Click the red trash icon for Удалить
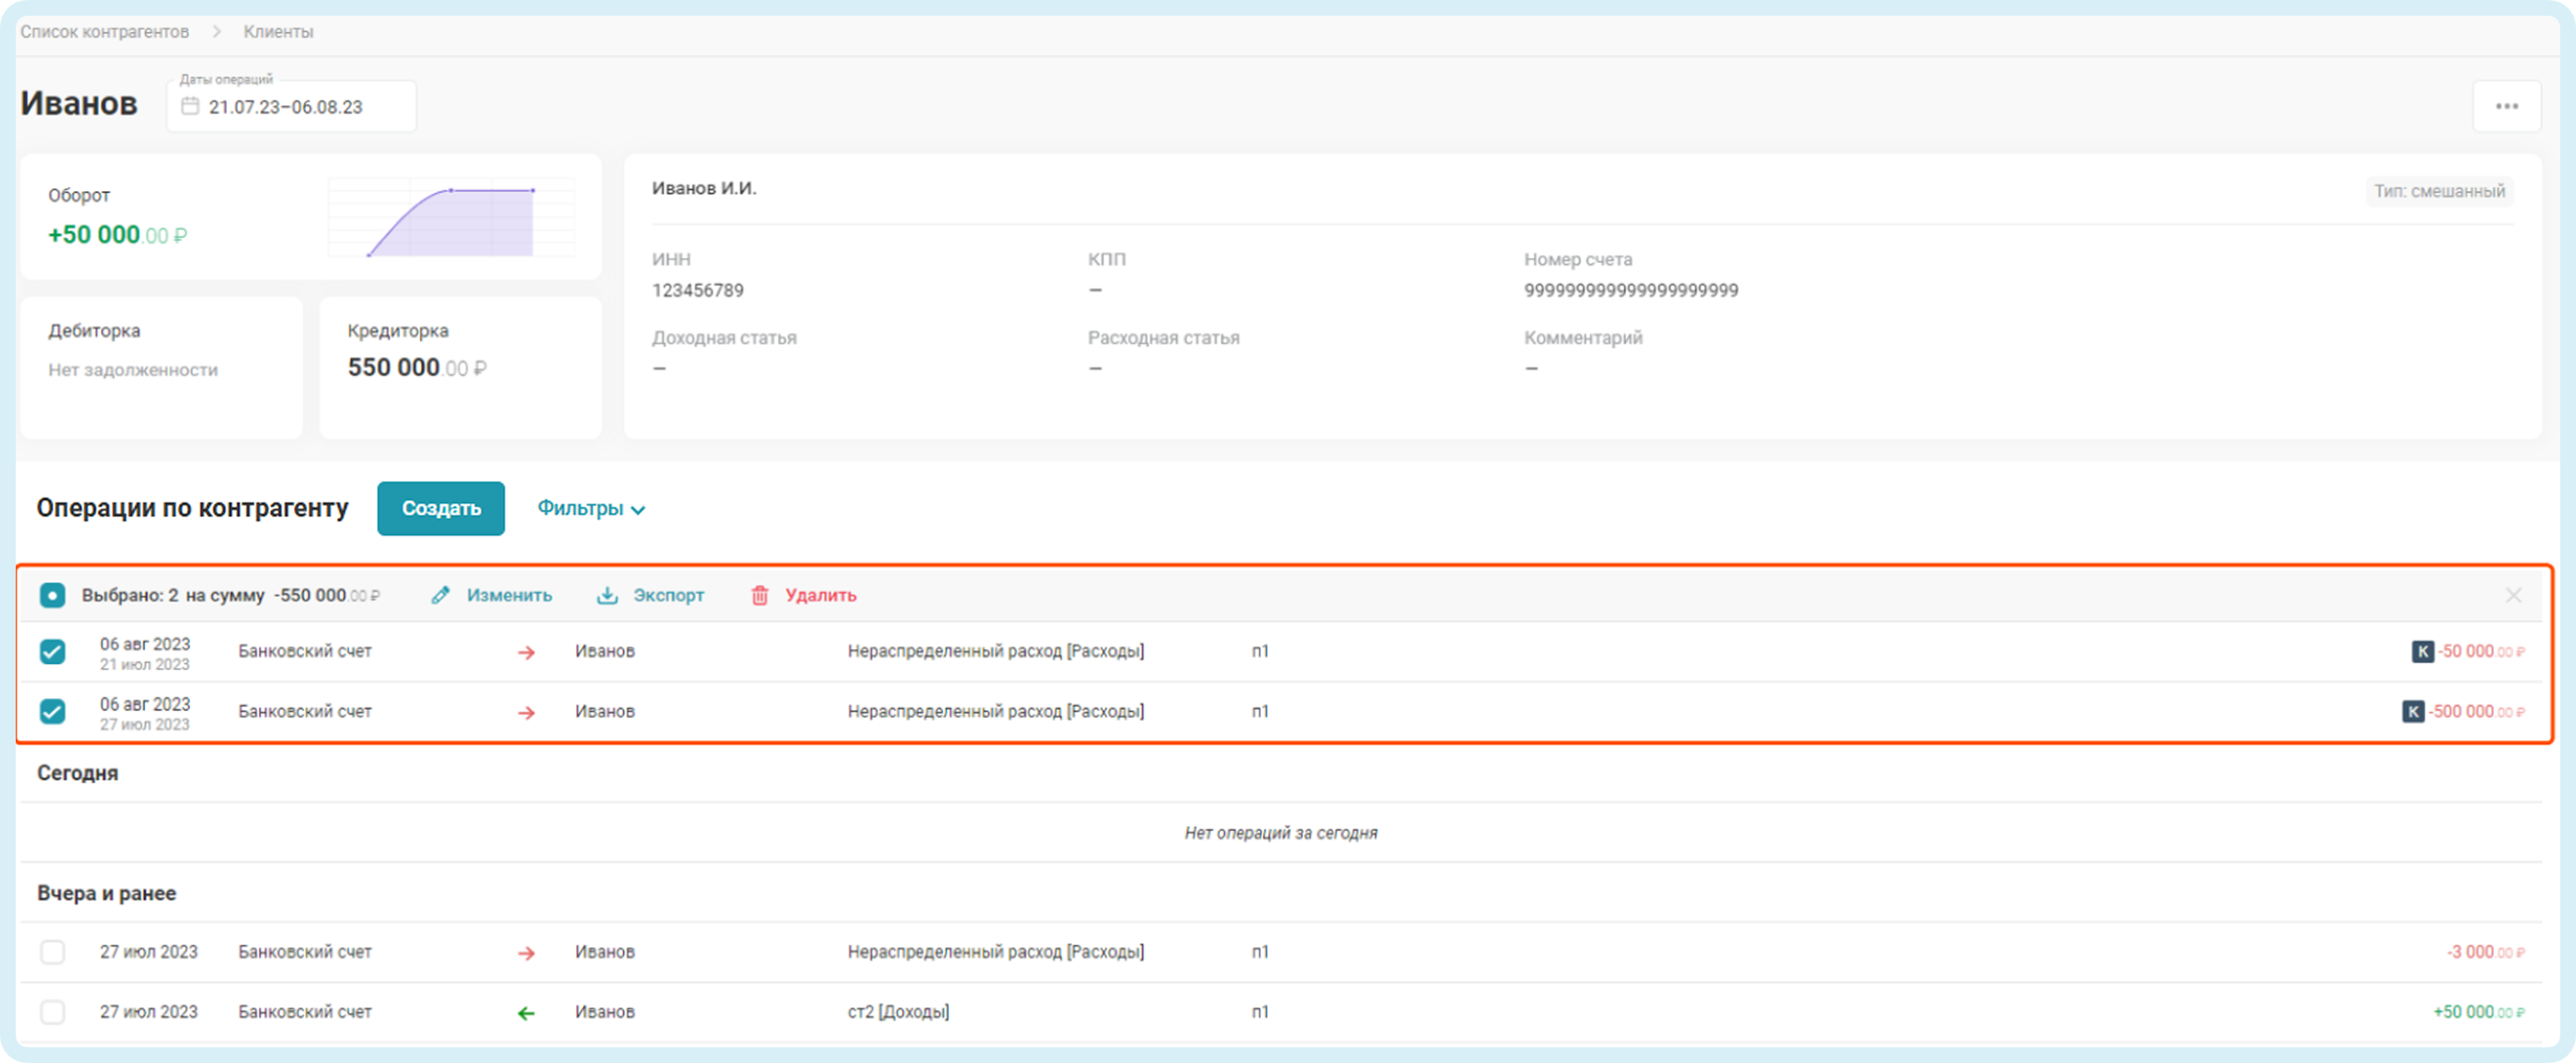 pyautogui.click(x=760, y=595)
